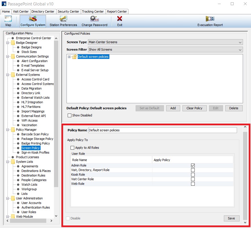This screenshot has height=228, width=251.
Task: Open the Map toolbar icon
Action: pos(8,19)
